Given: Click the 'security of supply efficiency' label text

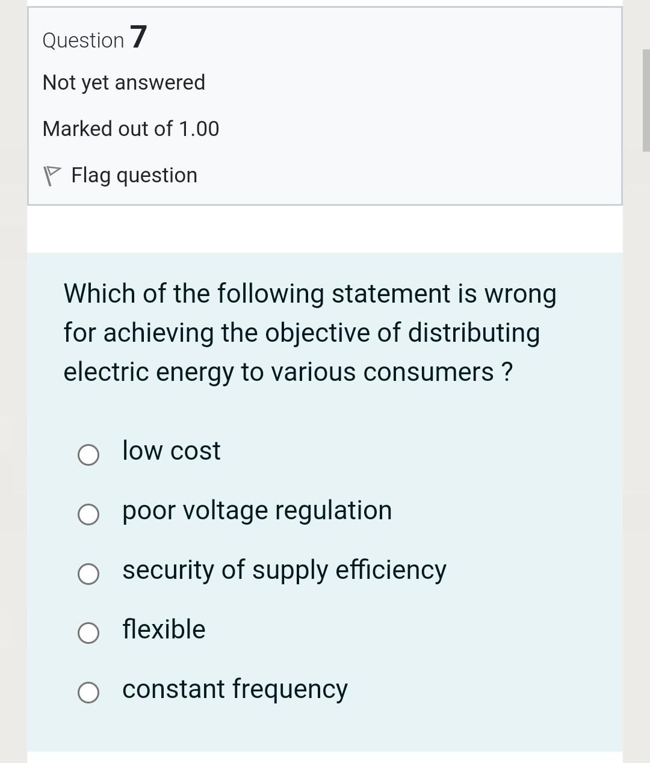Looking at the screenshot, I should point(284,570).
